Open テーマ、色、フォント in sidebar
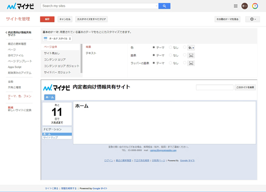 [x=20, y=97]
